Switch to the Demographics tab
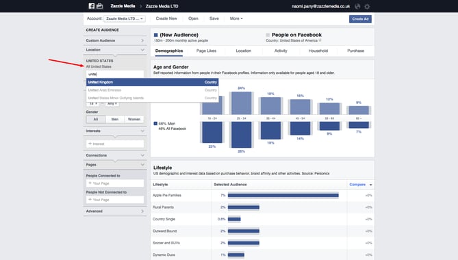The image size is (458, 260). [x=169, y=51]
